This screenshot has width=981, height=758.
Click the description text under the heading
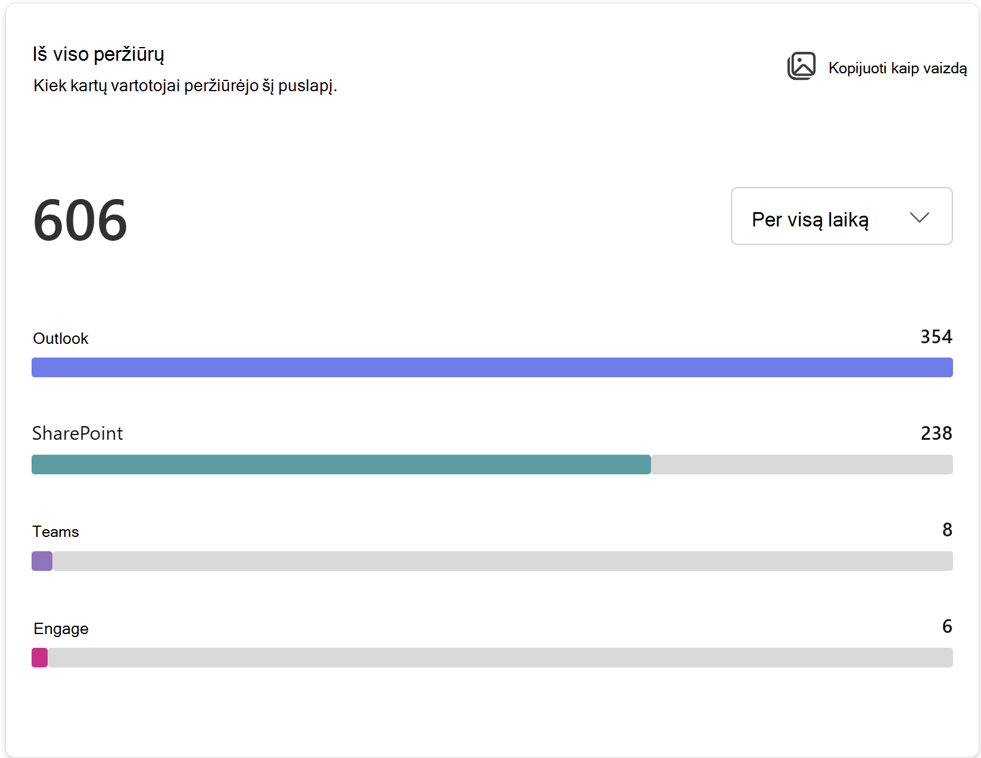[185, 86]
